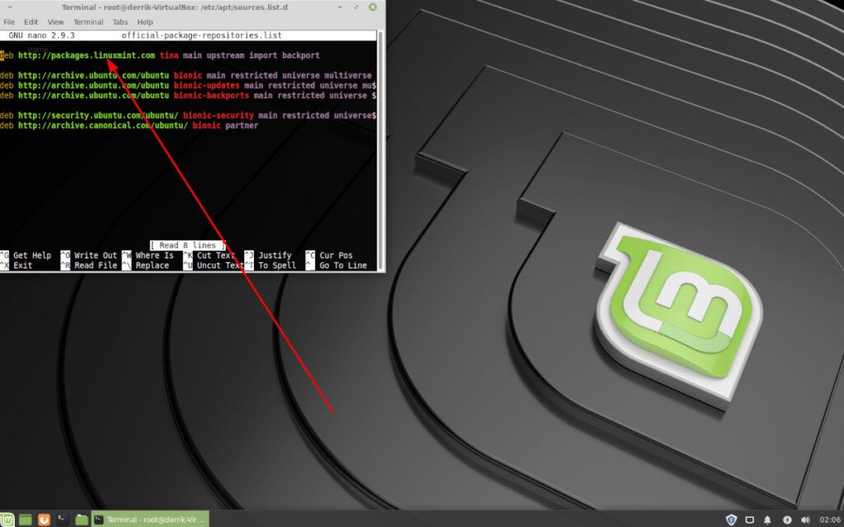Click the power manager tray icon
This screenshot has height=527, width=844.
[787, 520]
